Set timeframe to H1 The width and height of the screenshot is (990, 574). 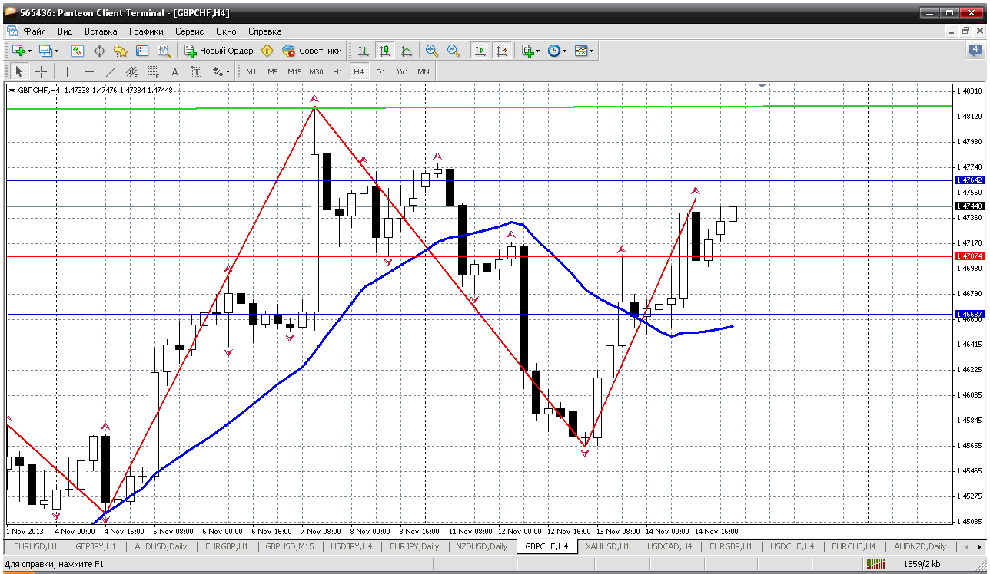point(337,71)
